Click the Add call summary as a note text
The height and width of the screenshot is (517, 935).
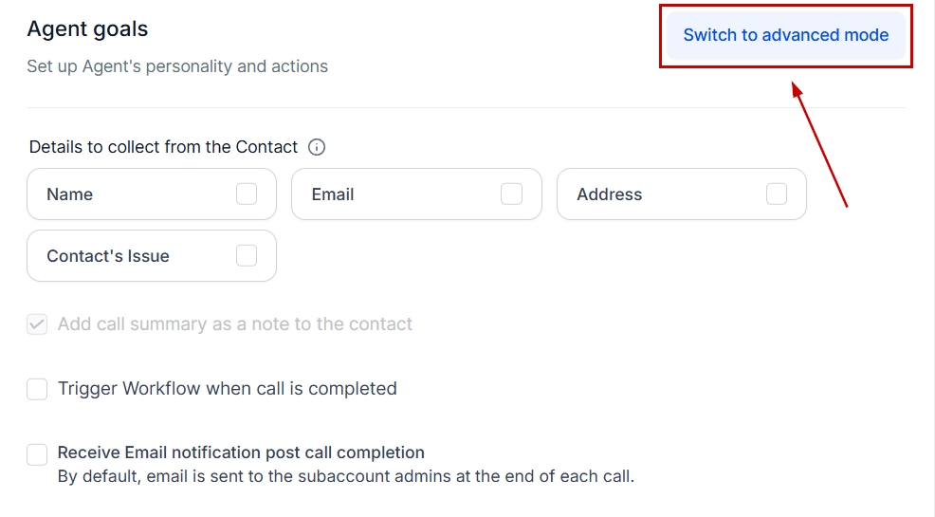(235, 324)
